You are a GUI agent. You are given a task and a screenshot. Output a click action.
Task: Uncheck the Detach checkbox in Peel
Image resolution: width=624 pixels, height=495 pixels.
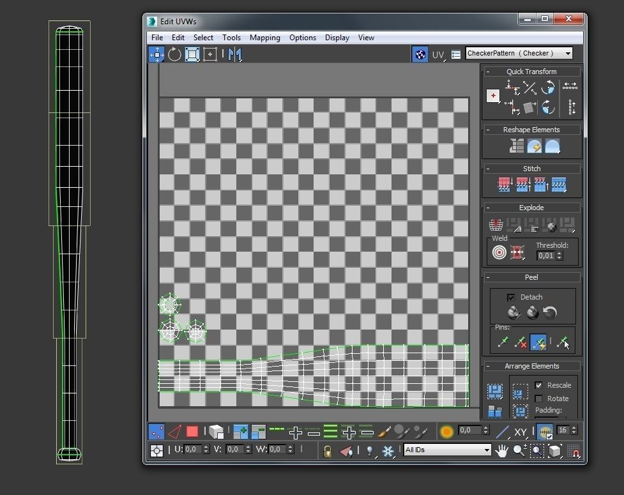[x=511, y=297]
